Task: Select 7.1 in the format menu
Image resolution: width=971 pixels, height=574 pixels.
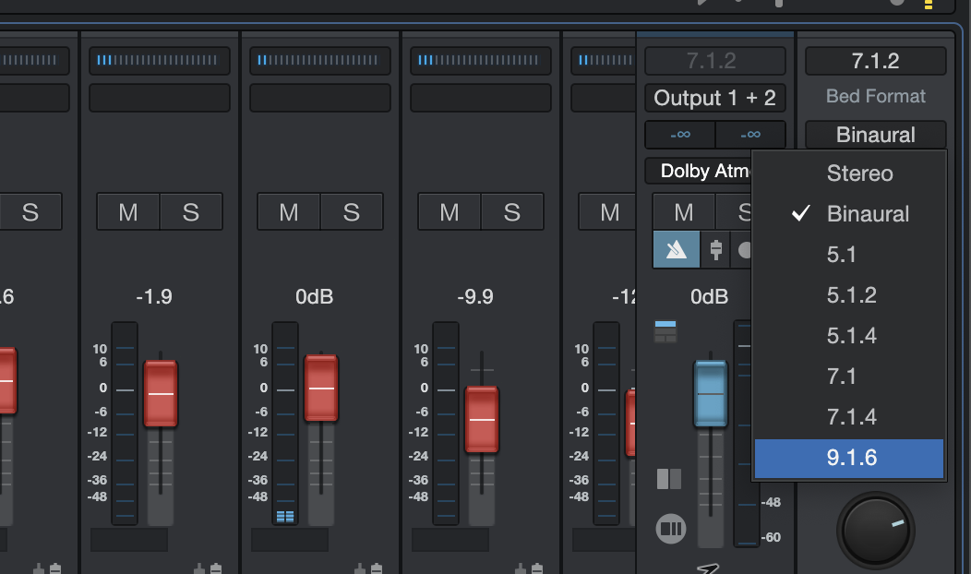Action: (849, 376)
